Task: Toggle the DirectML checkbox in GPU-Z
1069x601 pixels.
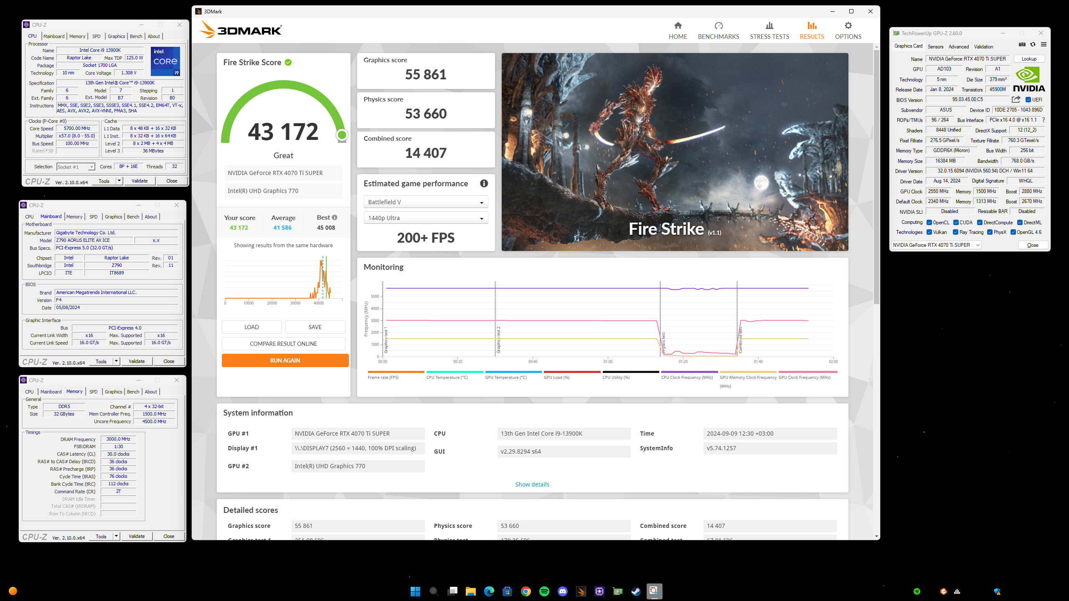Action: tap(1020, 222)
